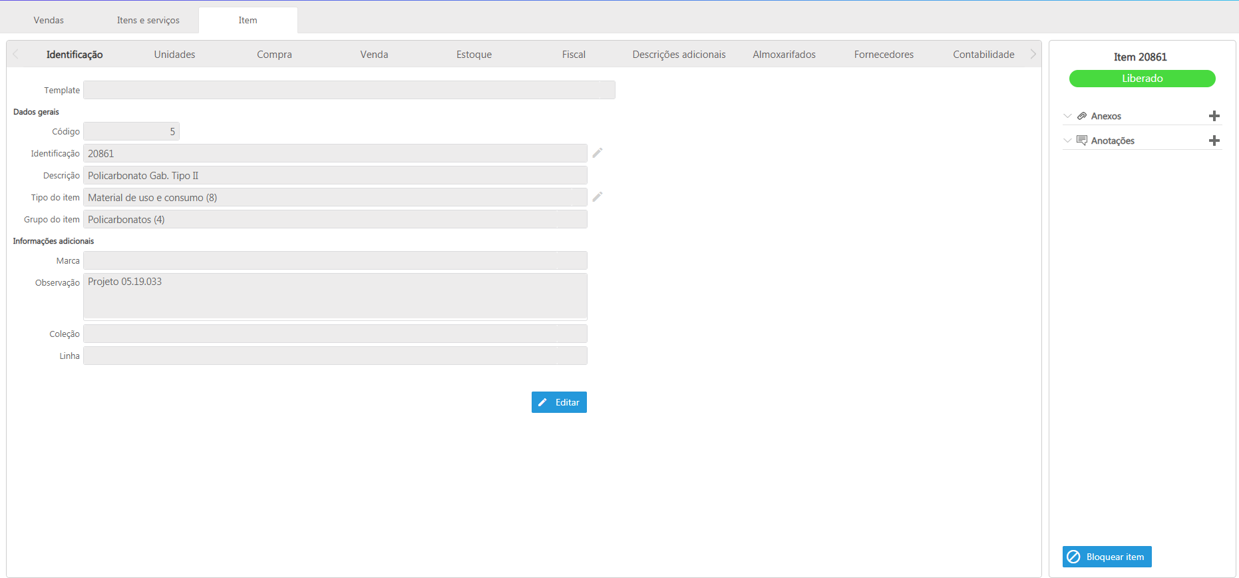
Task: Click the Observação text area
Action: click(335, 296)
